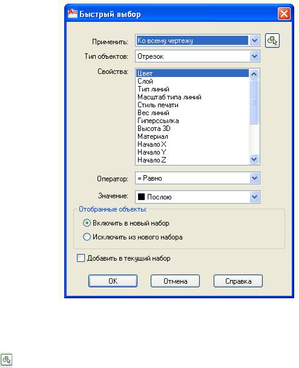
Task: Close the Быстрый выбор dialog
Action: tap(284, 13)
